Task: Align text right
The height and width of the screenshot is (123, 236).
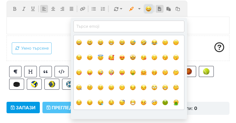Action: click(62, 9)
